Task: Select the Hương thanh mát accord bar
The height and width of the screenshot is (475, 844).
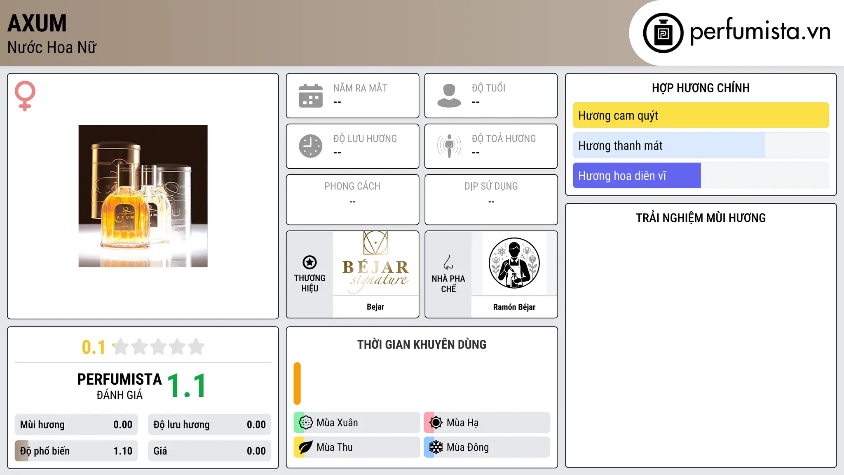Action: click(x=701, y=146)
